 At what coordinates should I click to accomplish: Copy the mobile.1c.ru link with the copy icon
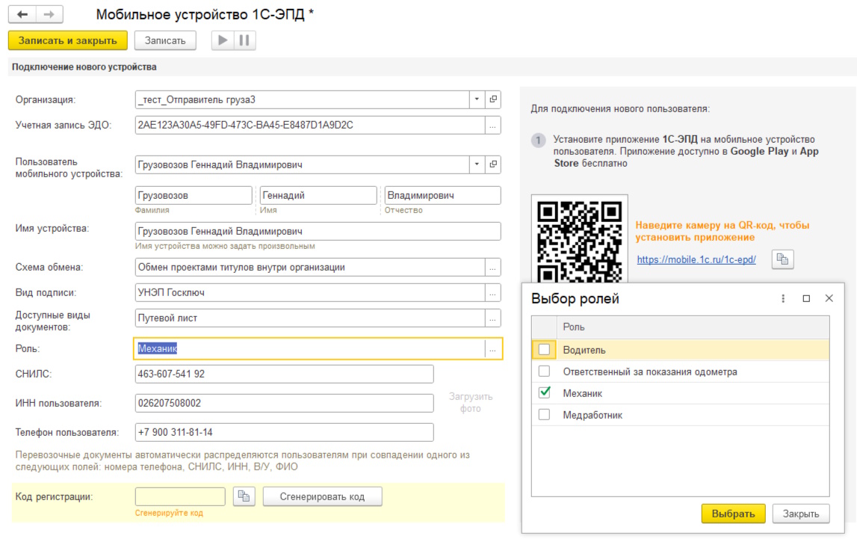click(783, 259)
